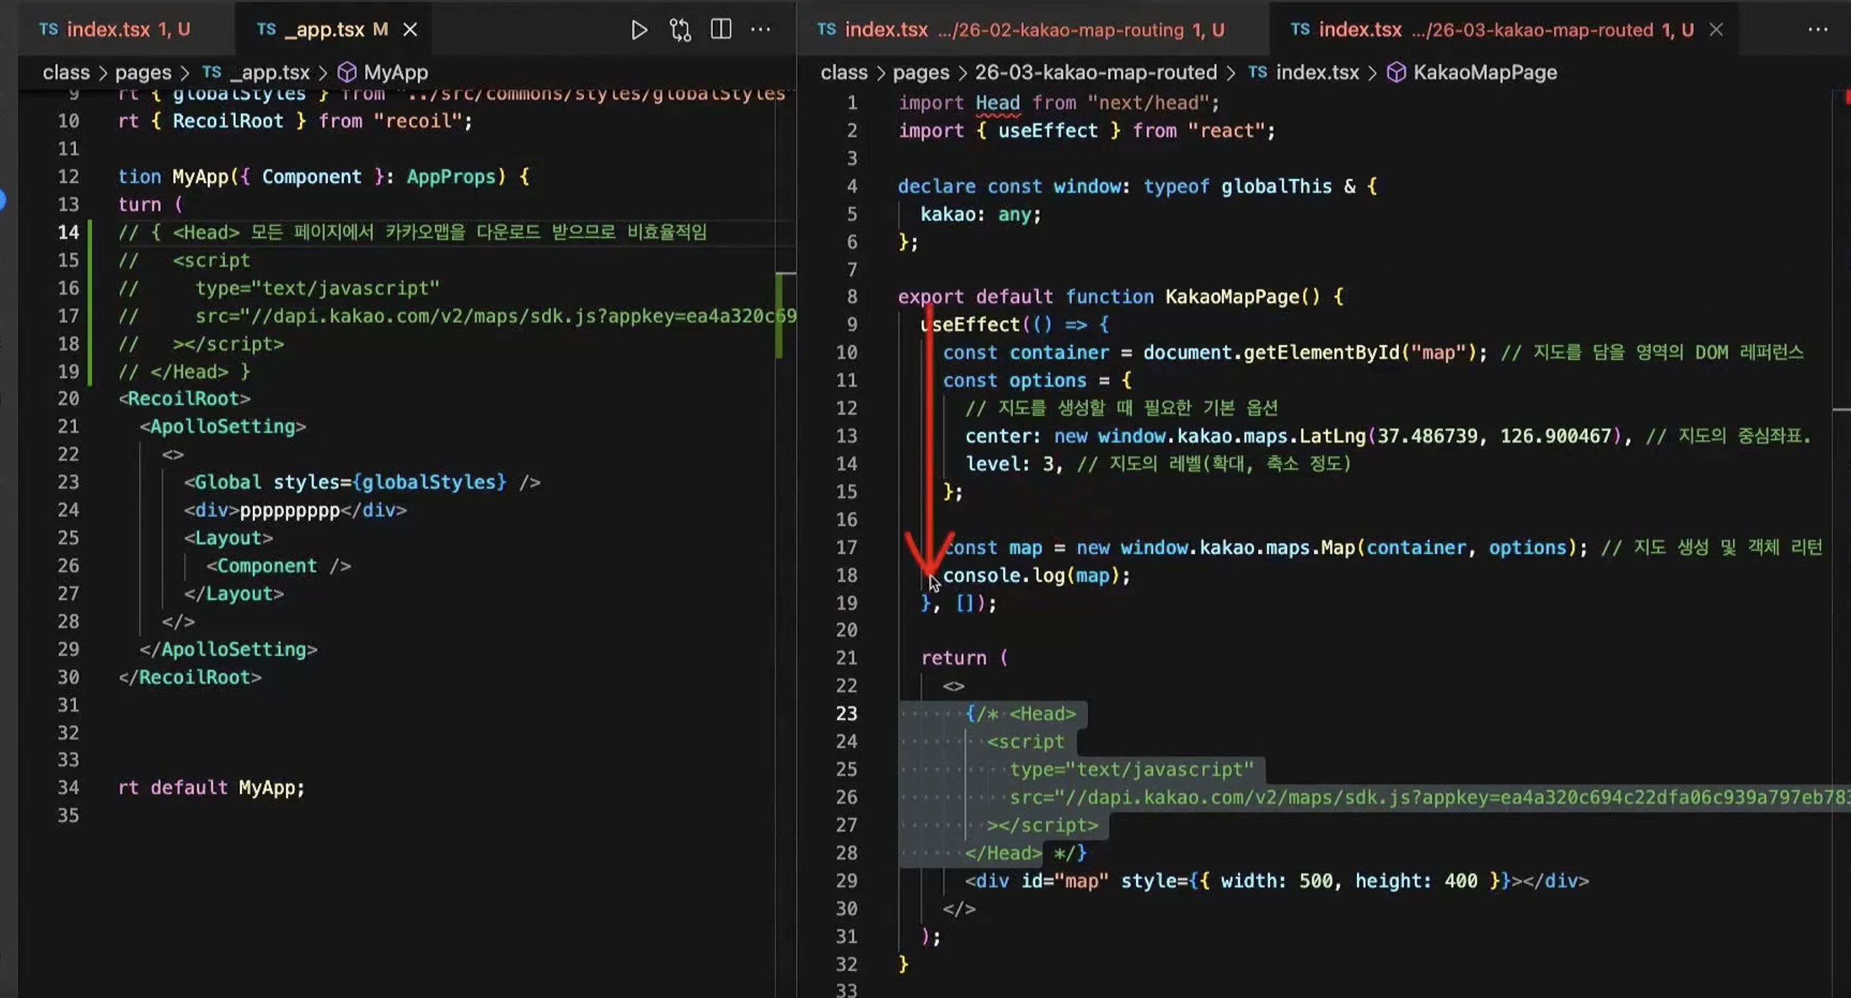The image size is (1851, 998).
Task: Close the 26-03-kakao-map-routed index.tsx tab
Action: [1716, 29]
